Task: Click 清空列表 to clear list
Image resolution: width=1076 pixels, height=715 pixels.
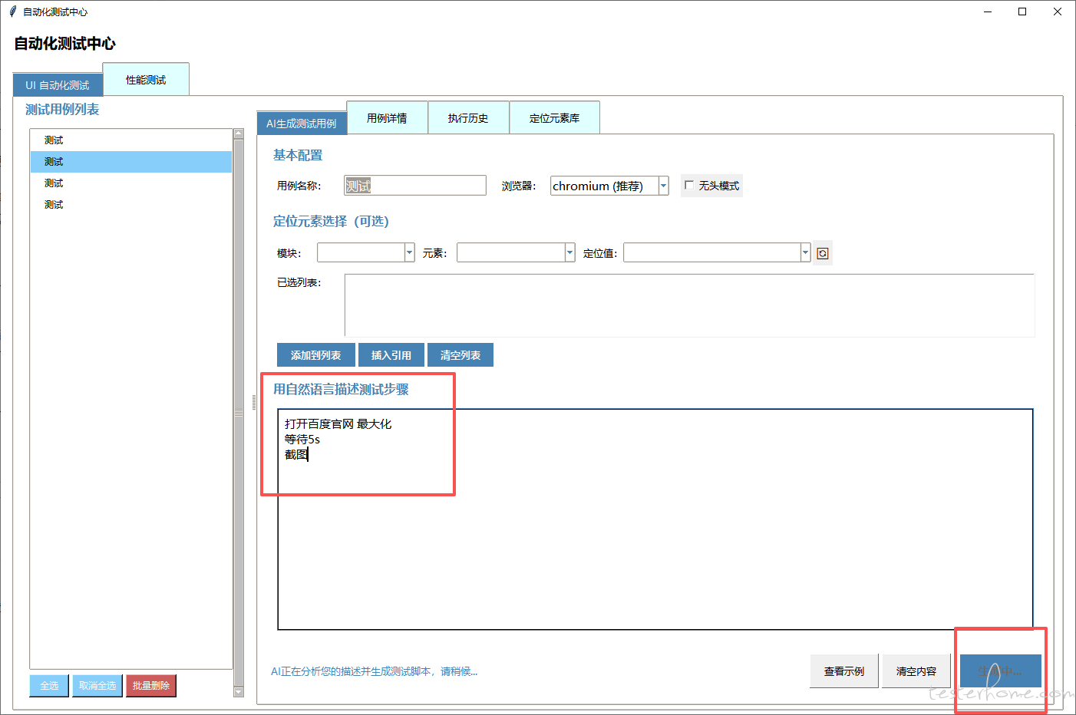Action: [460, 355]
